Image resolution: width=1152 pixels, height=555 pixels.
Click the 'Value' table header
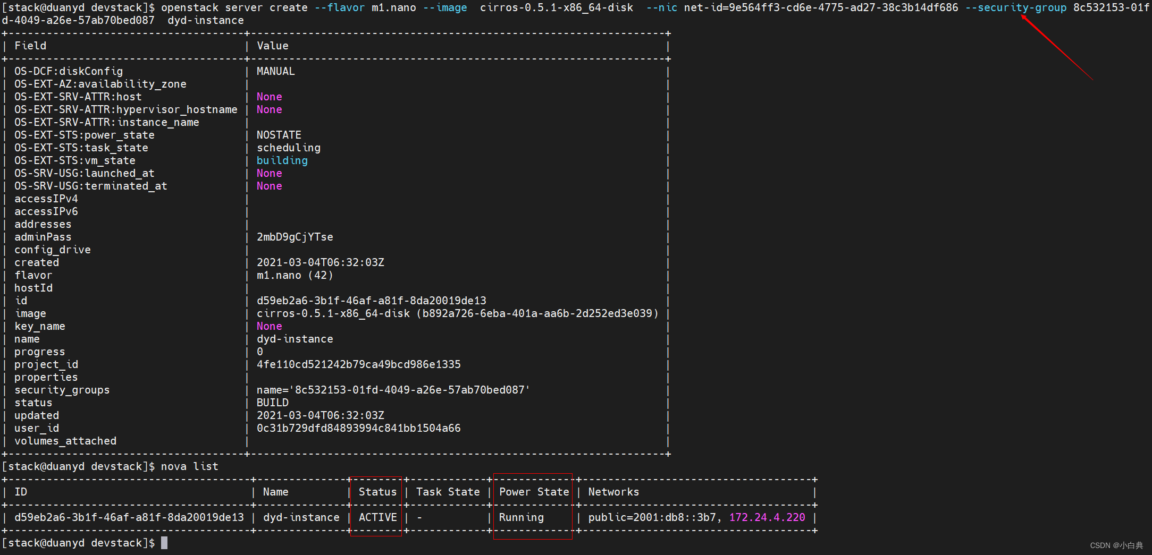[273, 46]
